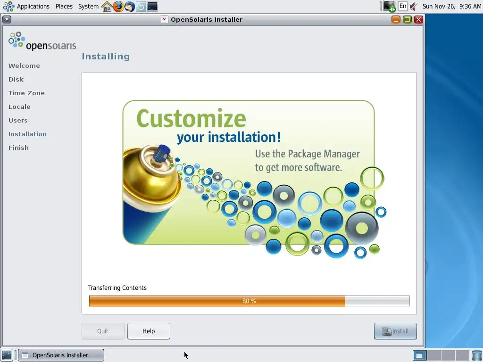Open the installer window menu arrow
Image resolution: width=483 pixels, height=362 pixels.
point(7,20)
